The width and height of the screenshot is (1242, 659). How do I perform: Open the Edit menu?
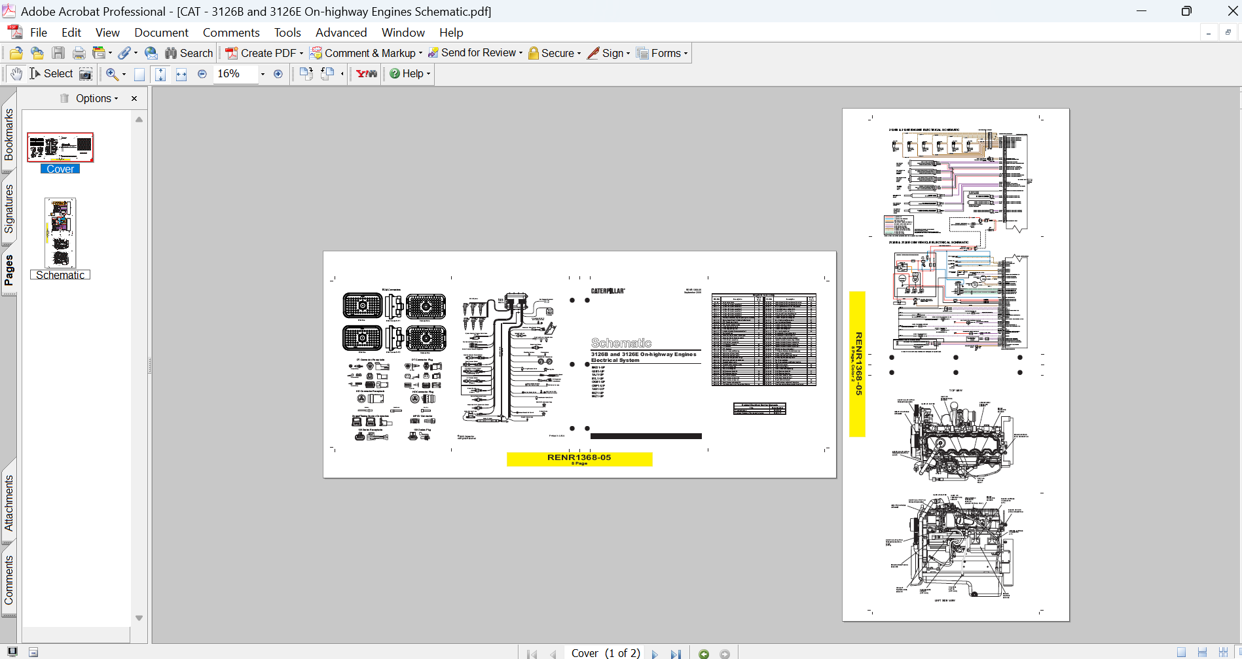[71, 32]
